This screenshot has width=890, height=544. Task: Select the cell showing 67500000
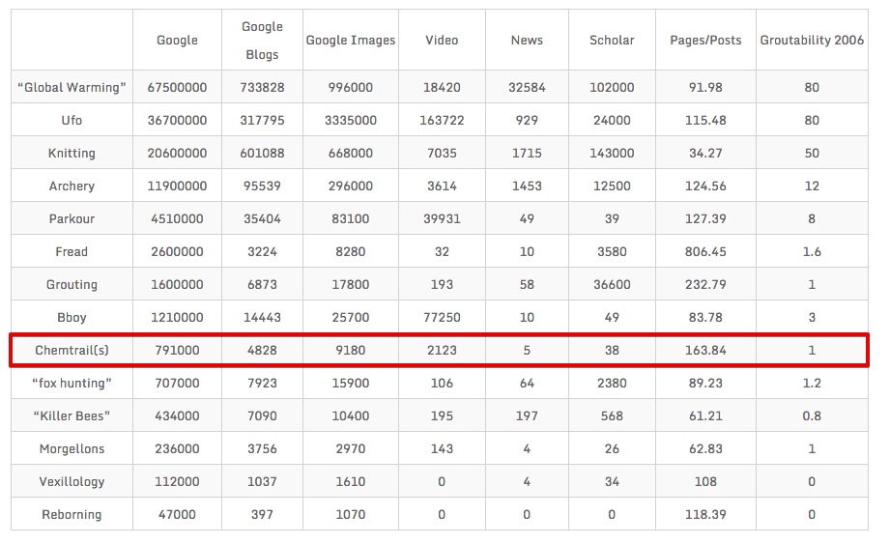click(x=177, y=88)
